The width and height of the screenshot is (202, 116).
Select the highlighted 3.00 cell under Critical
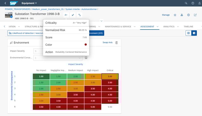tap(110, 76)
